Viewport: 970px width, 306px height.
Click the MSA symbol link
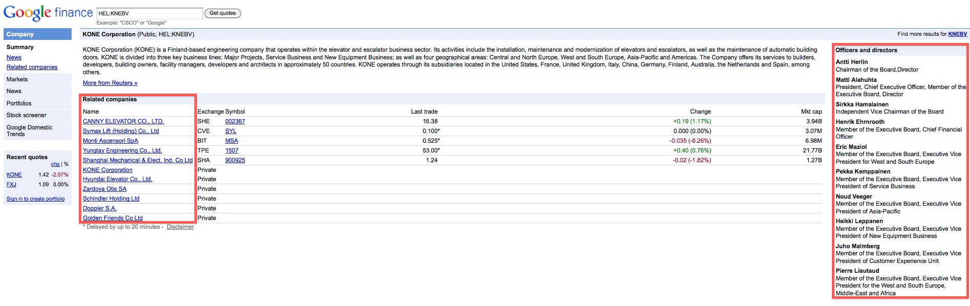(231, 141)
